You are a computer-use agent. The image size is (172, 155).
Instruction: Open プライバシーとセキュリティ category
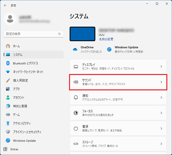33,132
